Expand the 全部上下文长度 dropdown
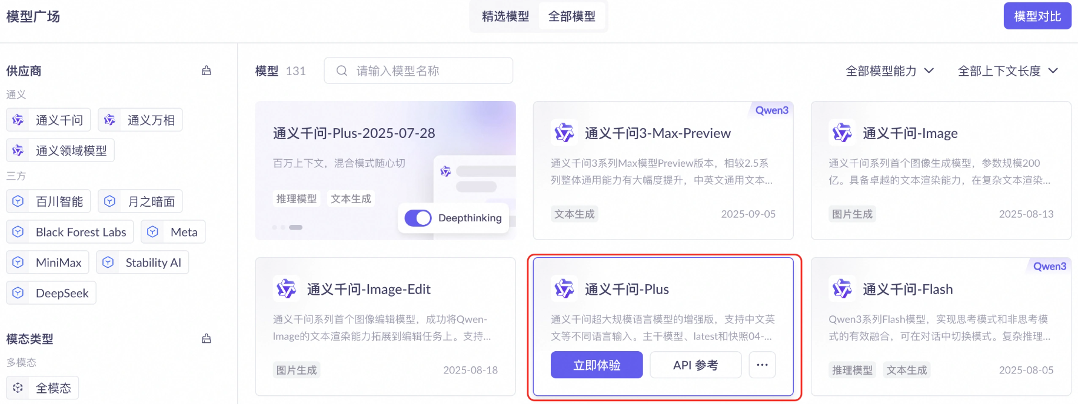 (x=1008, y=71)
